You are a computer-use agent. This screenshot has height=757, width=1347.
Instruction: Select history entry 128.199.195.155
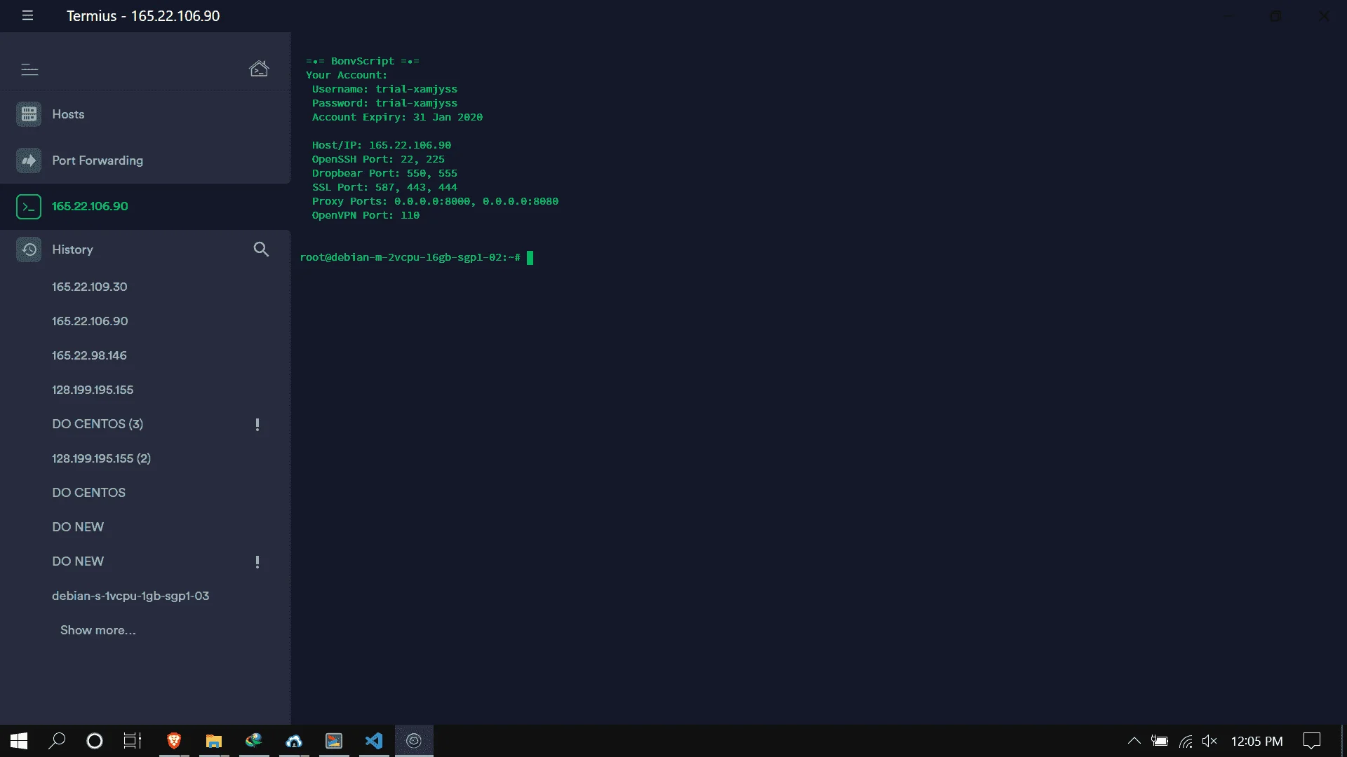(x=93, y=390)
